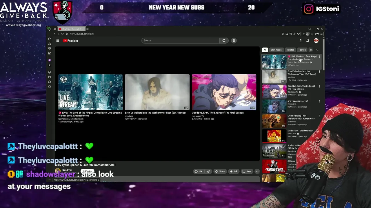
Task: Click the Ask button
Action: (234, 171)
